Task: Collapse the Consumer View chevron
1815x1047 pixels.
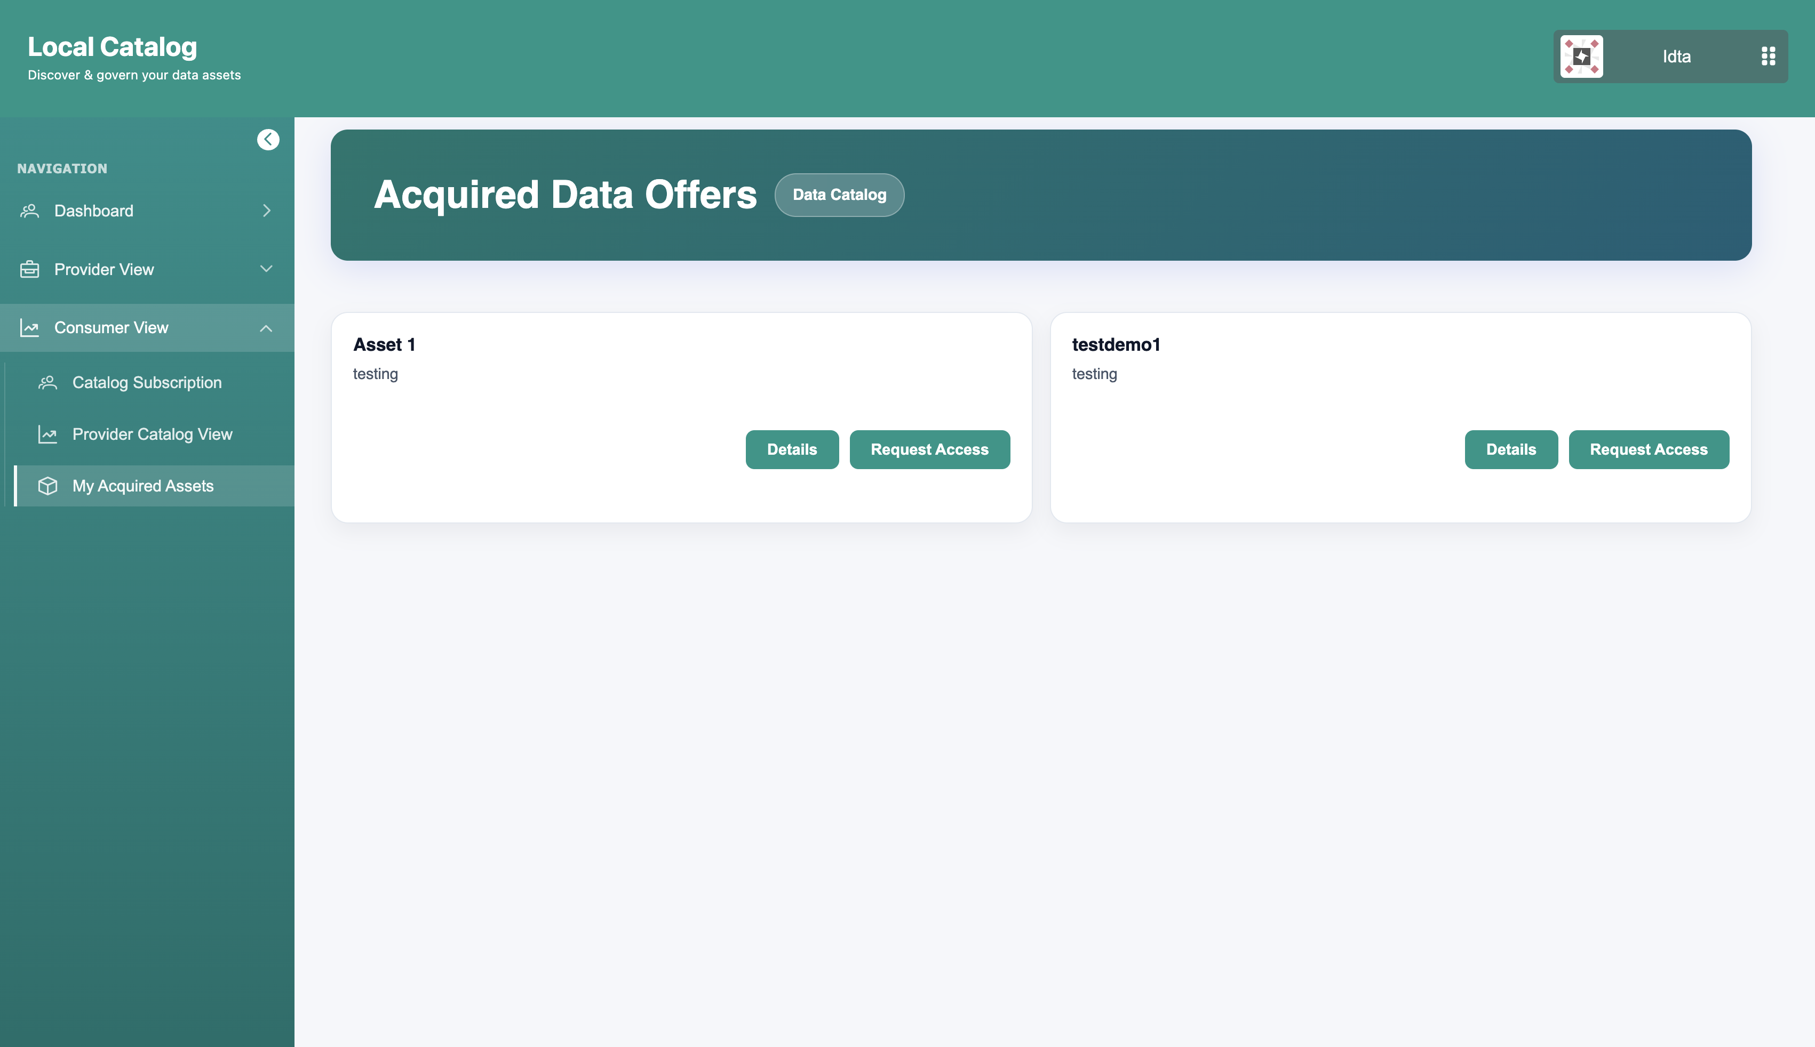Action: click(x=266, y=328)
